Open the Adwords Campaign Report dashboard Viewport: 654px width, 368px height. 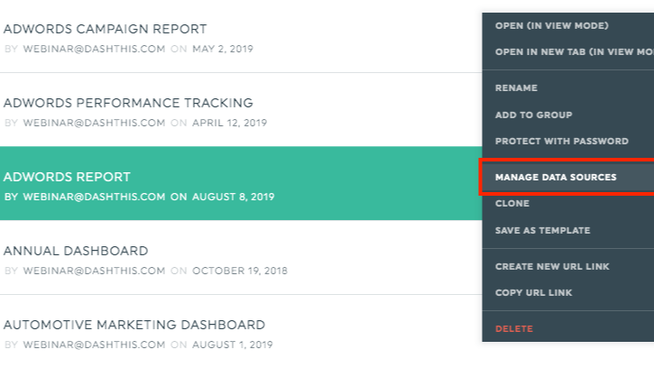[x=106, y=29]
